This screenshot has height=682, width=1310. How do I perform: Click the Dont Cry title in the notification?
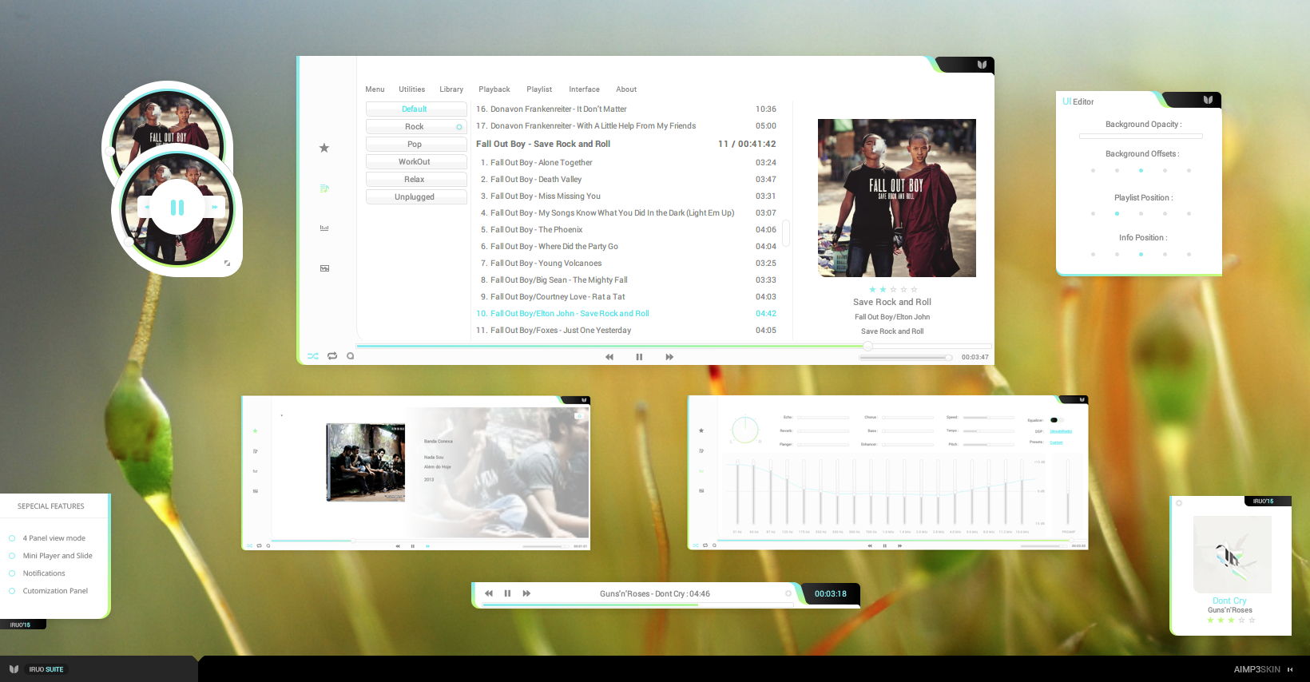[x=1229, y=601]
